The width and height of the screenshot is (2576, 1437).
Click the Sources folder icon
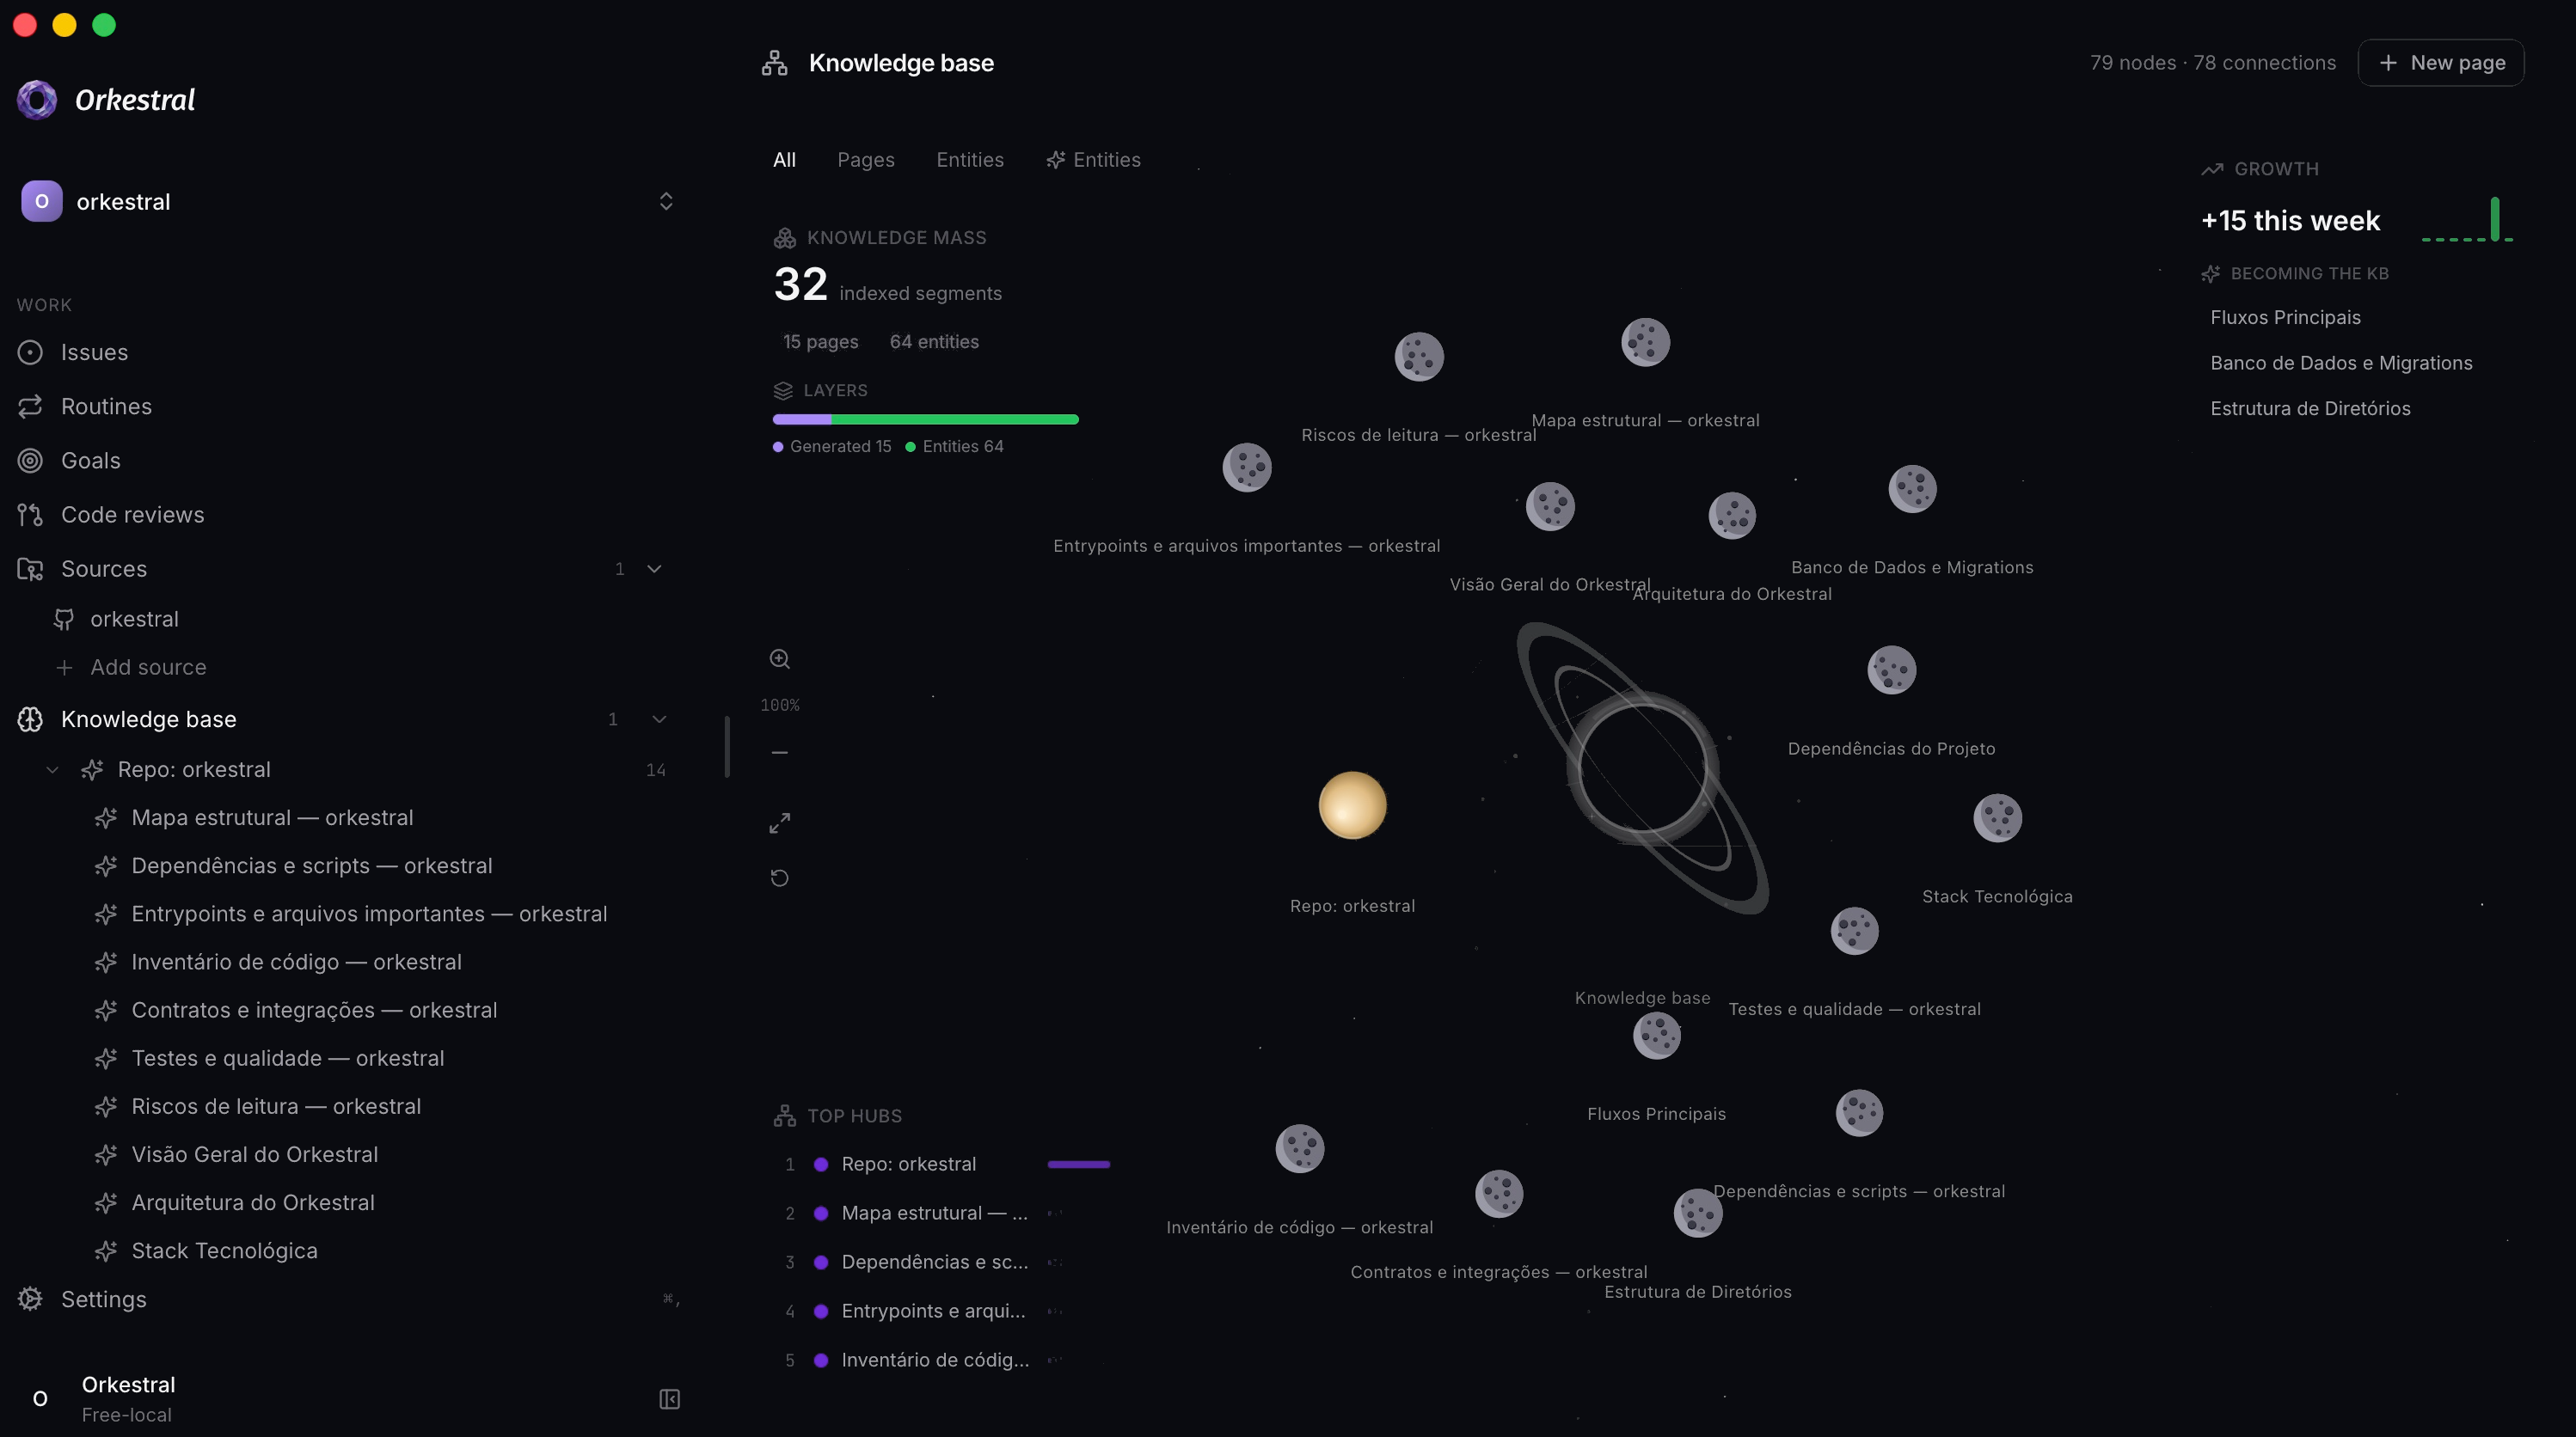[30, 569]
